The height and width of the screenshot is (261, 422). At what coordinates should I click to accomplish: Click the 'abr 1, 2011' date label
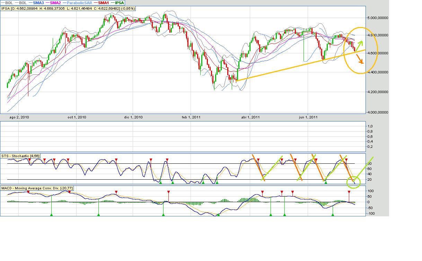250,117
